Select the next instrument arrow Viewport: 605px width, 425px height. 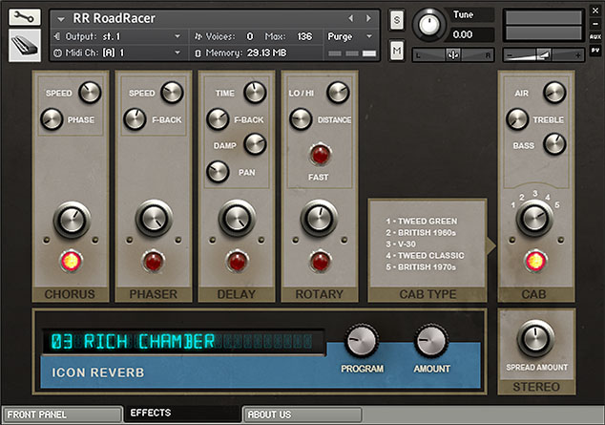click(368, 18)
